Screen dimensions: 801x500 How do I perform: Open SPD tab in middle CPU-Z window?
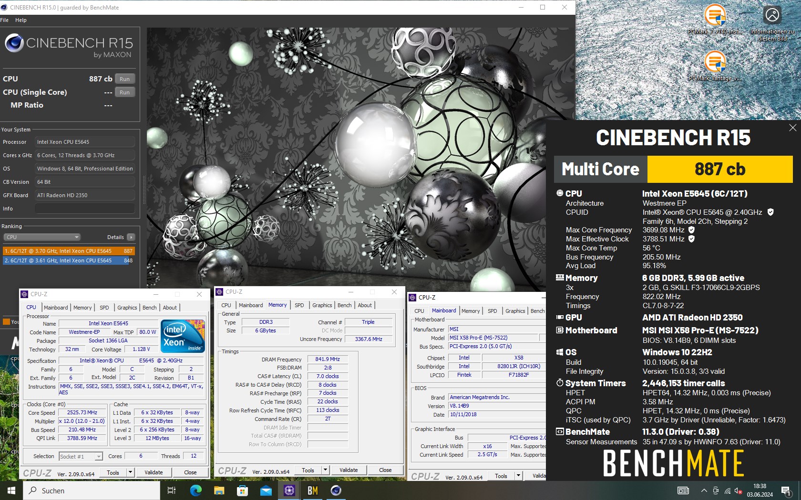click(x=299, y=305)
